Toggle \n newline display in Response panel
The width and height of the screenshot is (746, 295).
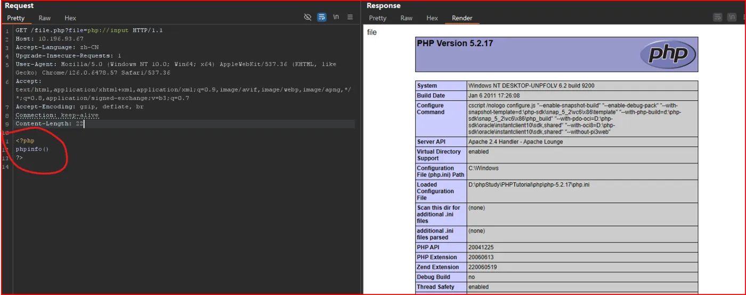tap(732, 18)
